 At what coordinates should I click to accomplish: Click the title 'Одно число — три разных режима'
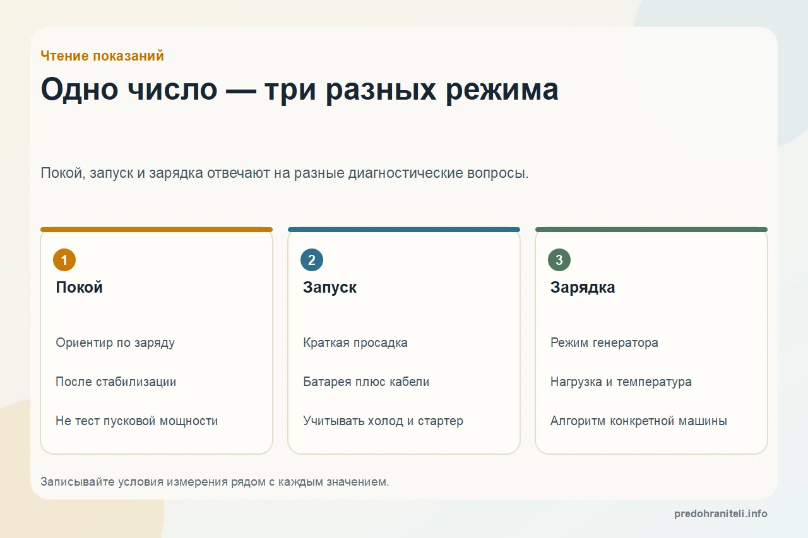tap(299, 89)
